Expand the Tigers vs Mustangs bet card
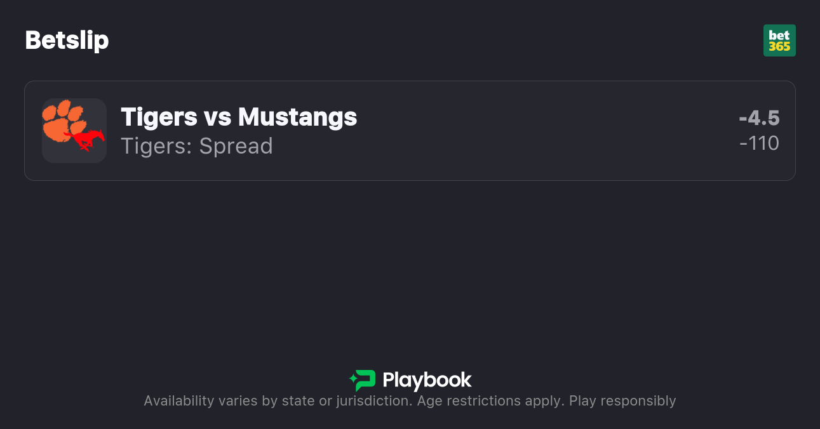This screenshot has height=429, width=820. point(410,130)
